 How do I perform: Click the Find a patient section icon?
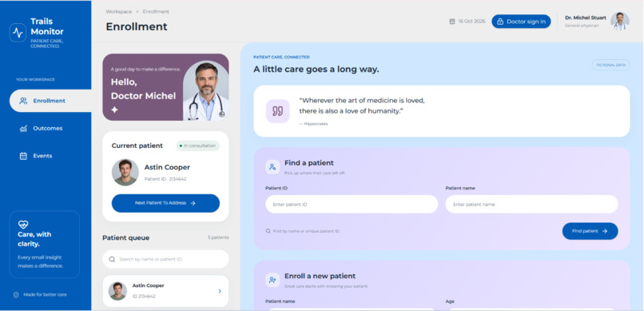pos(272,167)
